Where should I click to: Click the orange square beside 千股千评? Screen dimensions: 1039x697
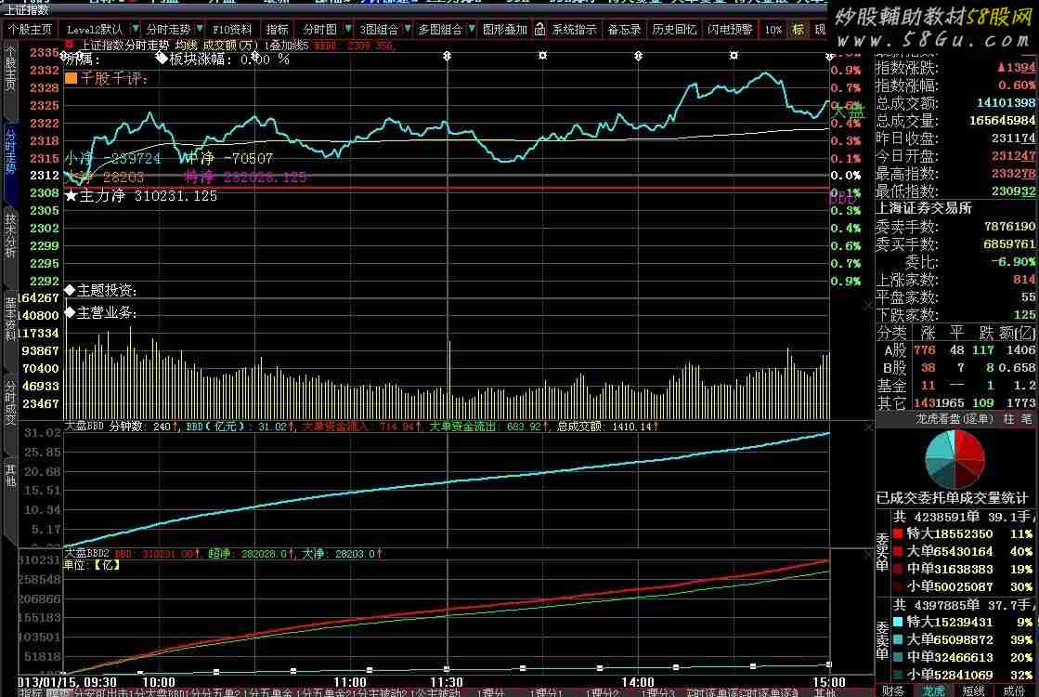(x=71, y=78)
